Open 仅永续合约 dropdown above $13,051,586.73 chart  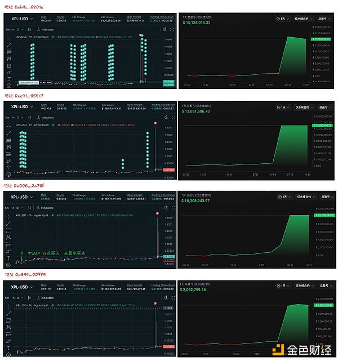point(304,108)
